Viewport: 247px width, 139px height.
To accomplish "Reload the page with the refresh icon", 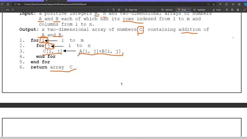I will (2, 4).
